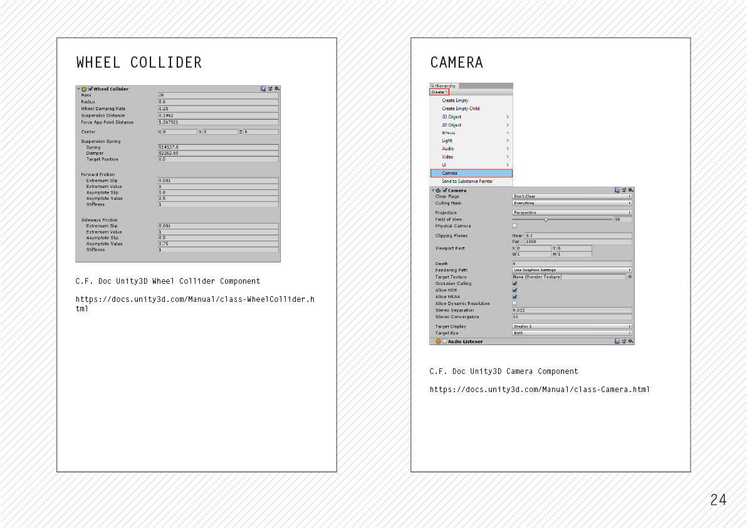Viewport: 747px width, 528px height.
Task: Open the WheelCollider documentation URL
Action: pyautogui.click(x=195, y=304)
